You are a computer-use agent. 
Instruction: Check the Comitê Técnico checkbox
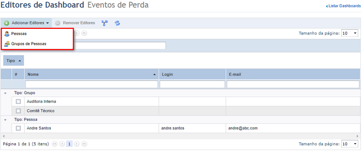pyautogui.click(x=18, y=111)
